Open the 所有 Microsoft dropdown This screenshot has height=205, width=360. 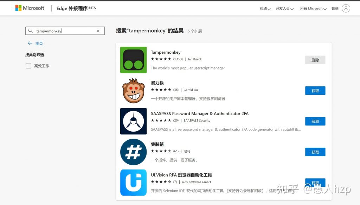pos(313,9)
